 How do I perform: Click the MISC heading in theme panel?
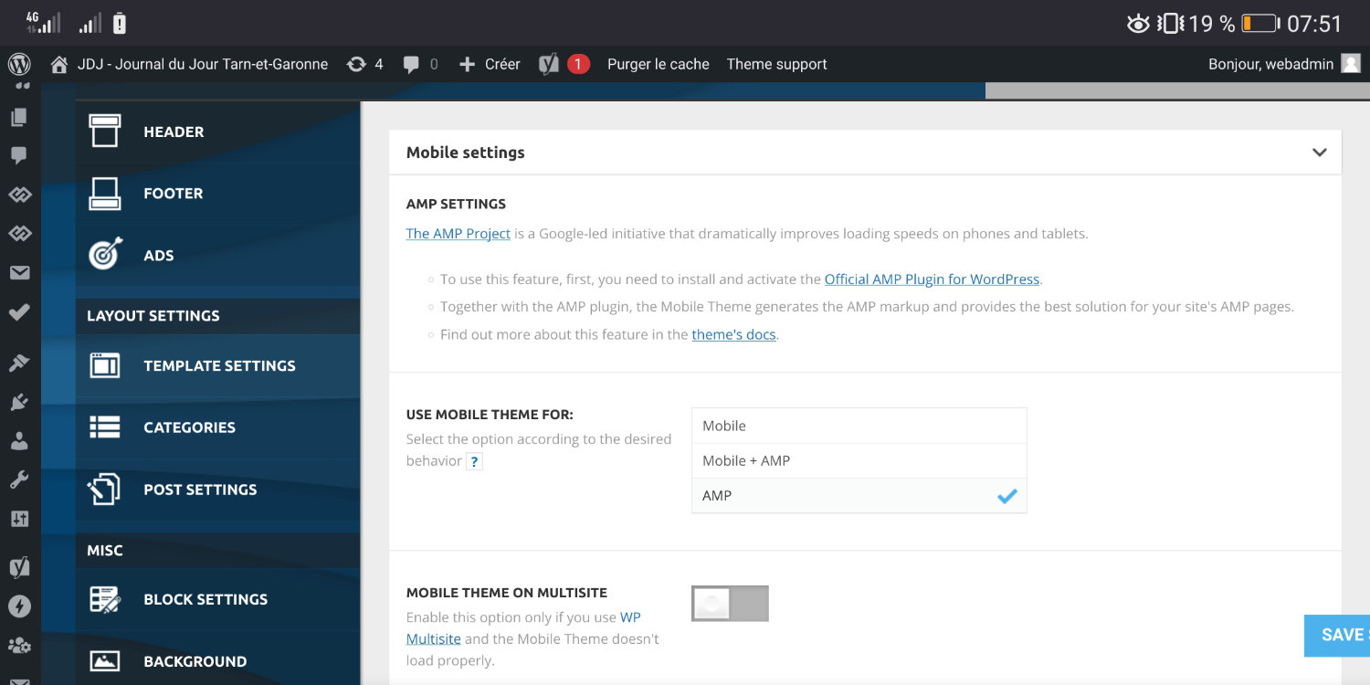(x=105, y=551)
